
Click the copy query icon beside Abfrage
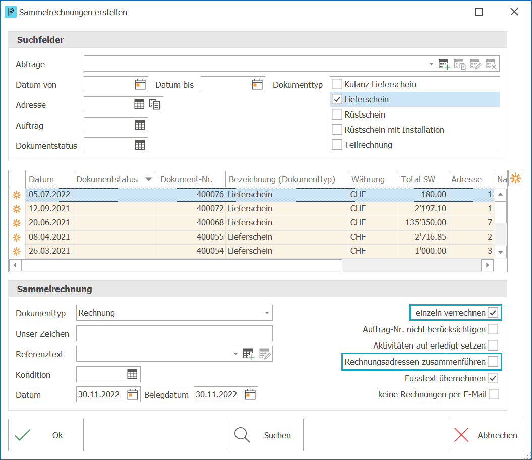(460, 64)
